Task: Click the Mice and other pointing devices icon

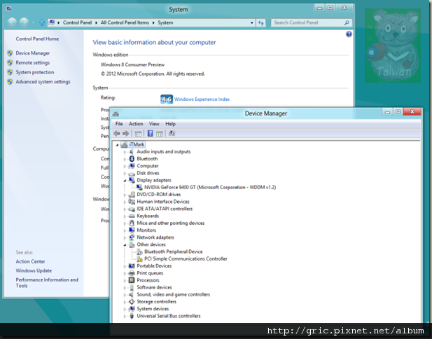Action: coord(132,223)
